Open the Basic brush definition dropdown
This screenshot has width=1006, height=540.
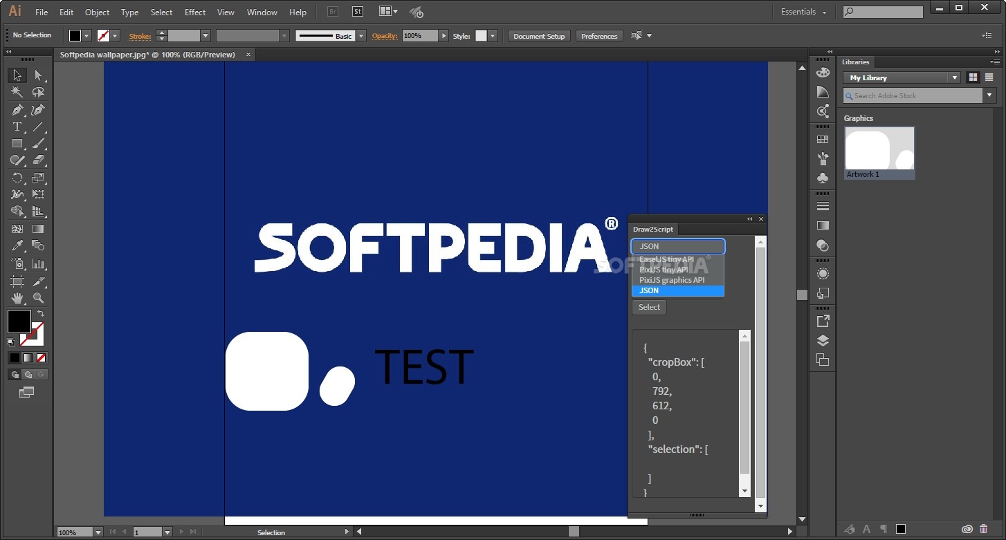point(361,35)
